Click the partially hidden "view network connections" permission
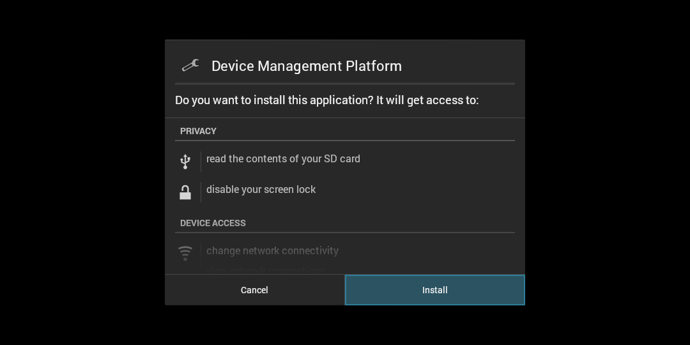This screenshot has width=690, height=345. [265, 270]
